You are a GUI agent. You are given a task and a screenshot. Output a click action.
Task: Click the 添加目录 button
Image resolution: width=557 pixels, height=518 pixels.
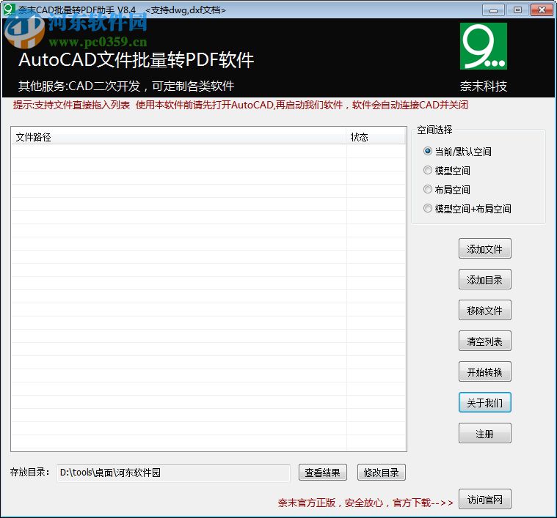tap(484, 279)
